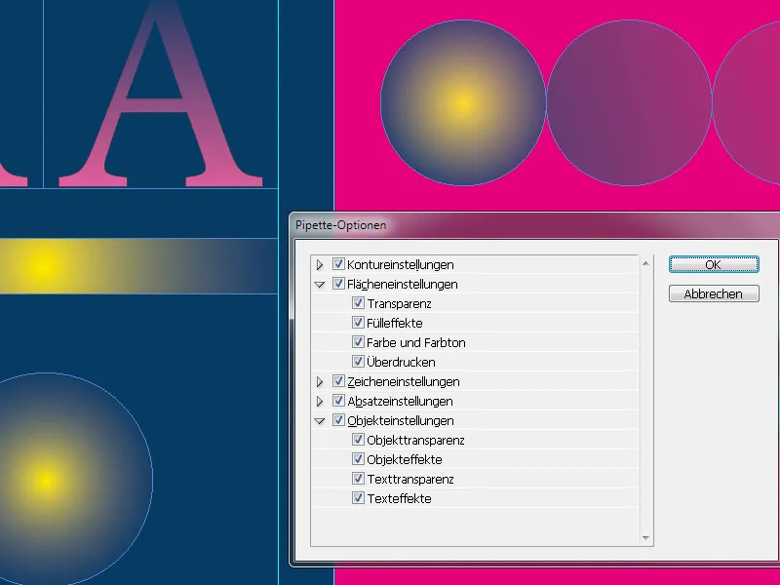Uncheck the Kontureinstellungen checkbox
Screen dimensions: 780x585
(x=338, y=264)
